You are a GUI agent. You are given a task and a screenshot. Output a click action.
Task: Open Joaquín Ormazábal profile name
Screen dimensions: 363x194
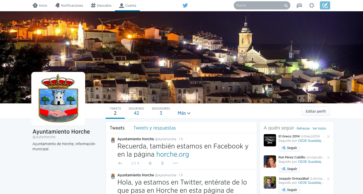pyautogui.click(x=293, y=178)
